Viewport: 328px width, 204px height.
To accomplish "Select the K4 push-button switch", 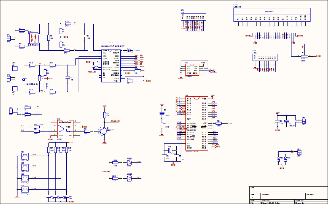I will [x=25, y=191].
